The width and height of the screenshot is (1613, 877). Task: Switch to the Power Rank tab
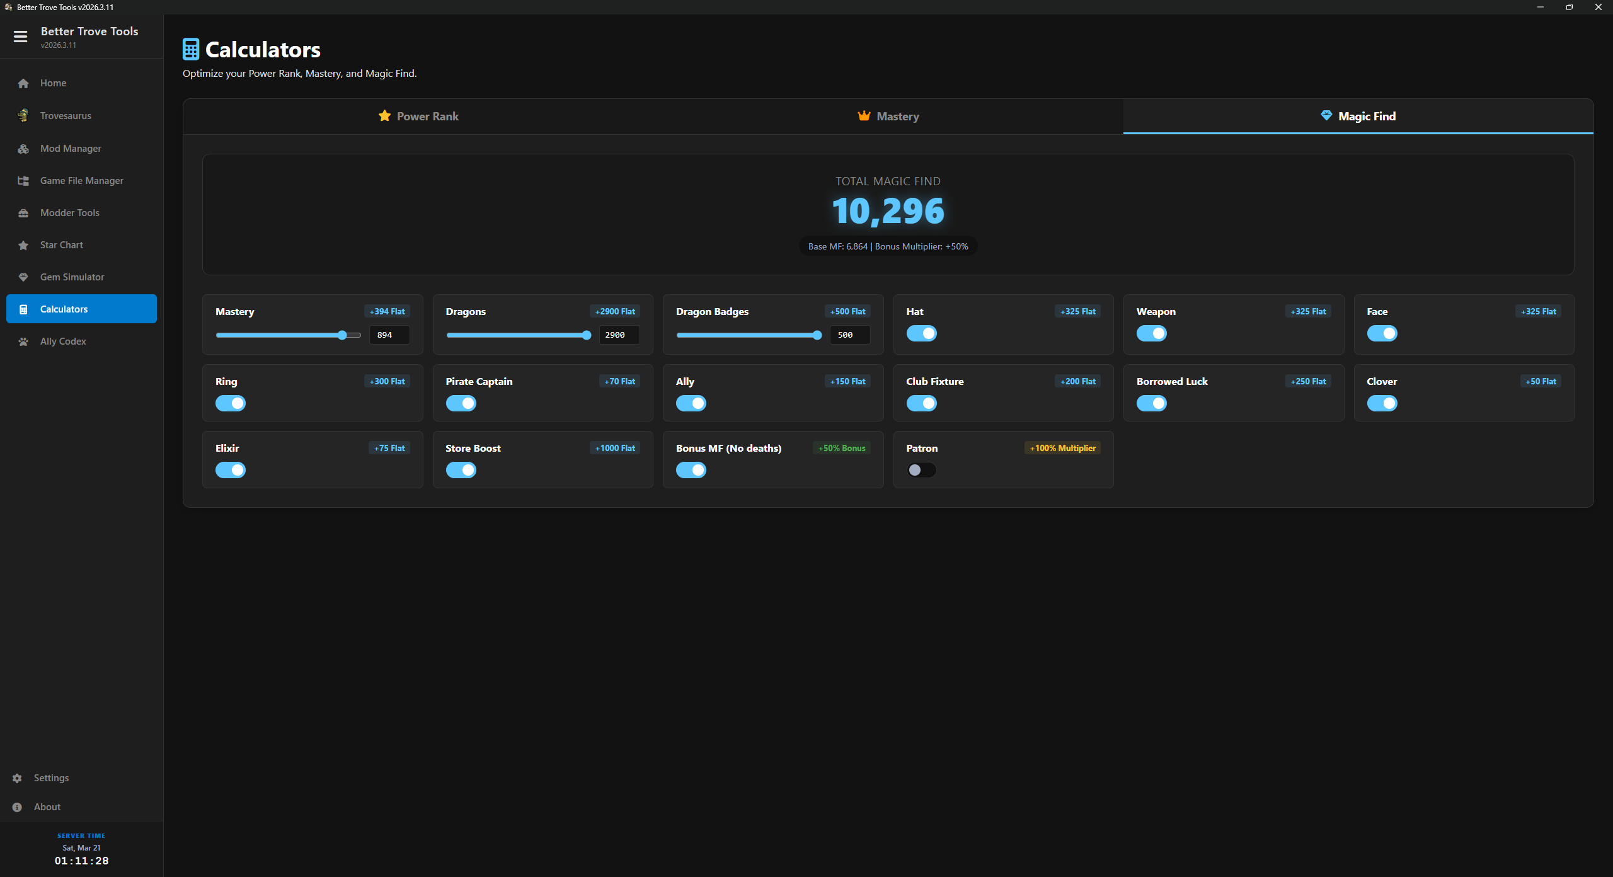[418, 117]
